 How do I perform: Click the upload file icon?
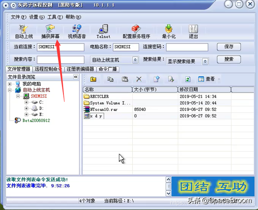(157, 79)
